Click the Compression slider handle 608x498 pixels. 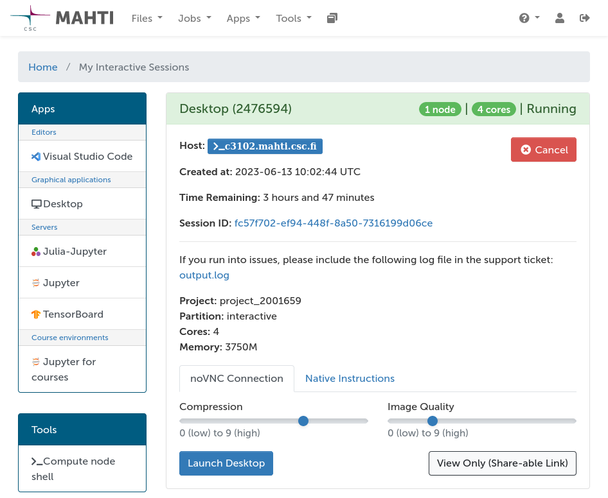303,421
